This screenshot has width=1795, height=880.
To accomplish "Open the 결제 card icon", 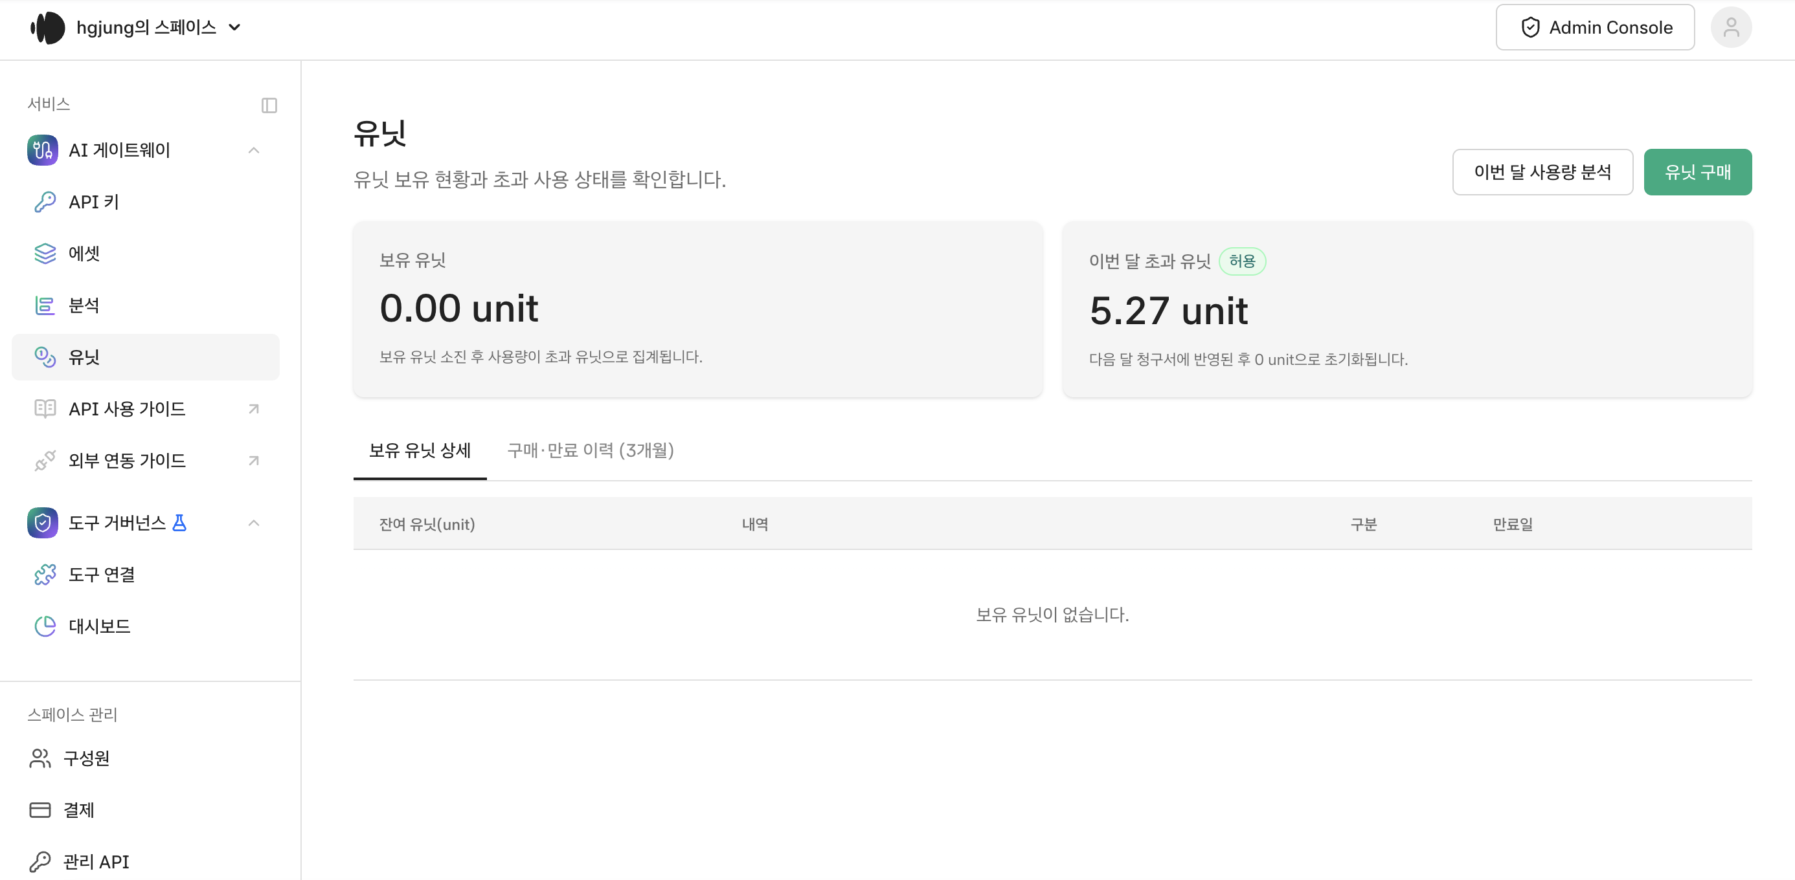I will tap(40, 809).
